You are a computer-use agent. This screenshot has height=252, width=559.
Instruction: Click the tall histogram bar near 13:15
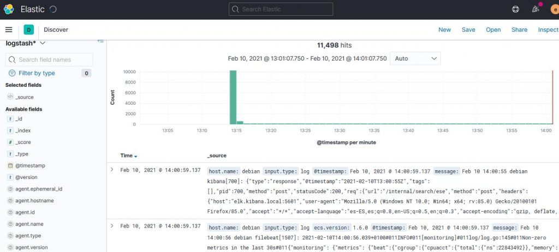pyautogui.click(x=233, y=97)
